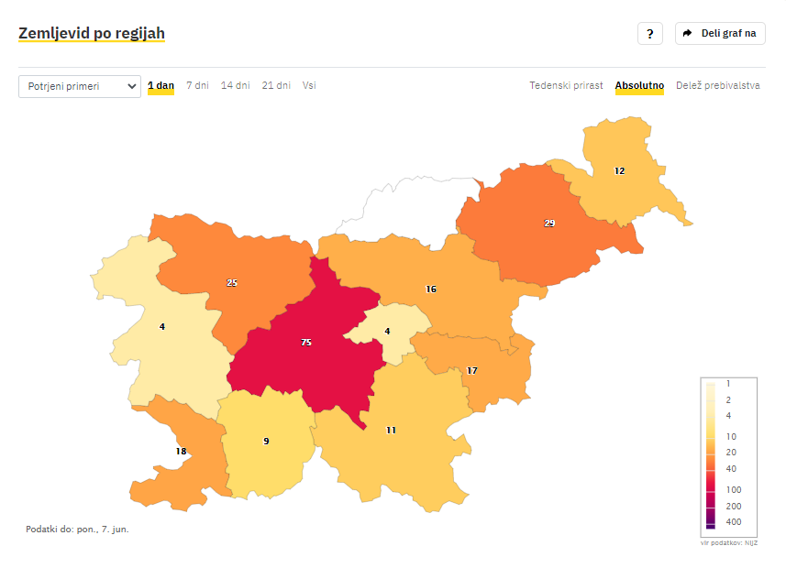Click the share arrow icon
Screen dimensions: 786x568
[687, 33]
